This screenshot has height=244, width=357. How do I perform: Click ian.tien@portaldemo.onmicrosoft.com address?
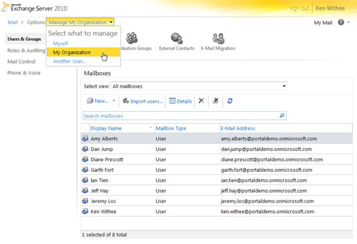pyautogui.click(x=264, y=180)
